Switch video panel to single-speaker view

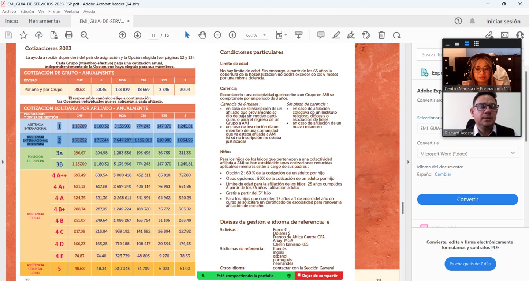457,44
